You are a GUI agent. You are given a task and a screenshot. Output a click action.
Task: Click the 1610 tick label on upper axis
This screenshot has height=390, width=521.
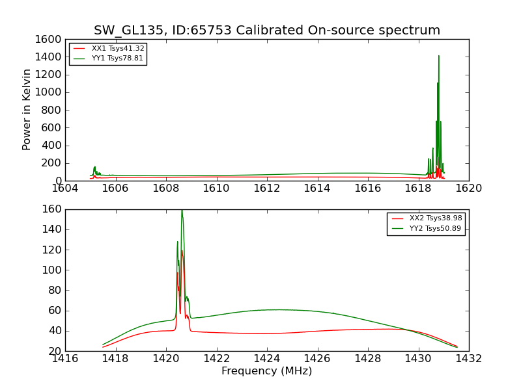click(x=216, y=188)
